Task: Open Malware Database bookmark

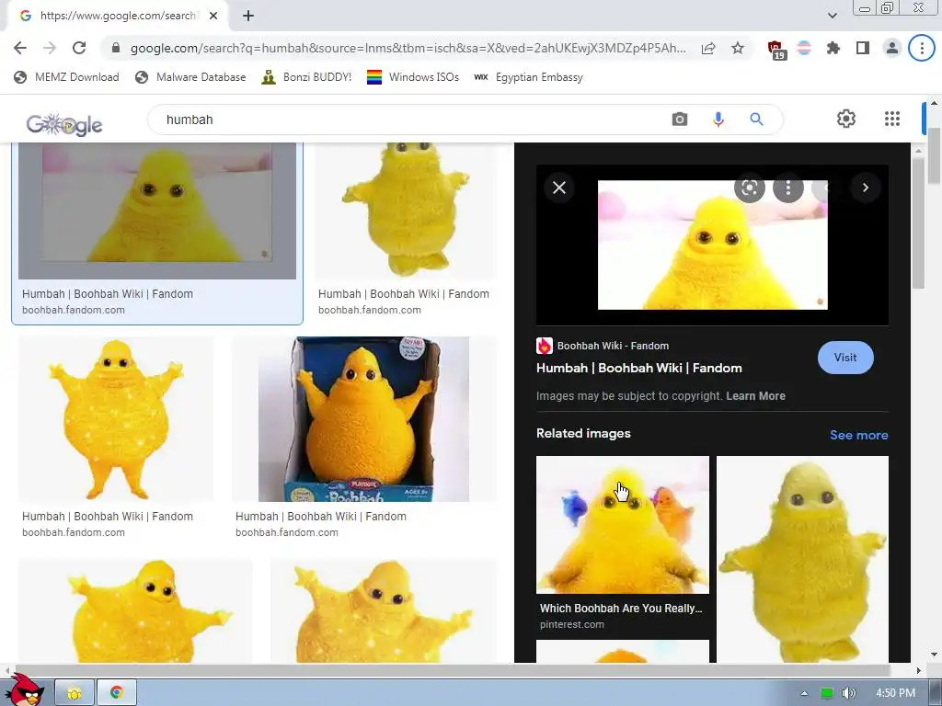Action: [x=190, y=77]
